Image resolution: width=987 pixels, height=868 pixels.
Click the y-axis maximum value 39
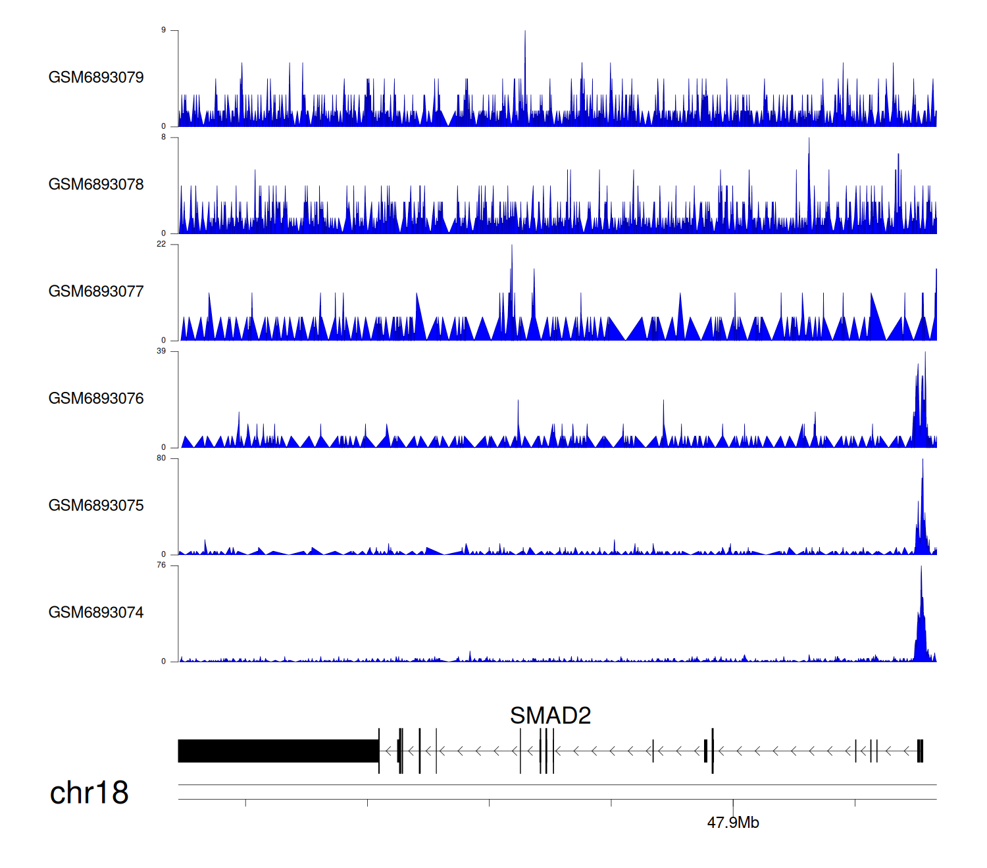click(161, 351)
